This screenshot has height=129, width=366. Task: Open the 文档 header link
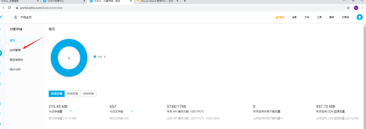click(x=307, y=17)
